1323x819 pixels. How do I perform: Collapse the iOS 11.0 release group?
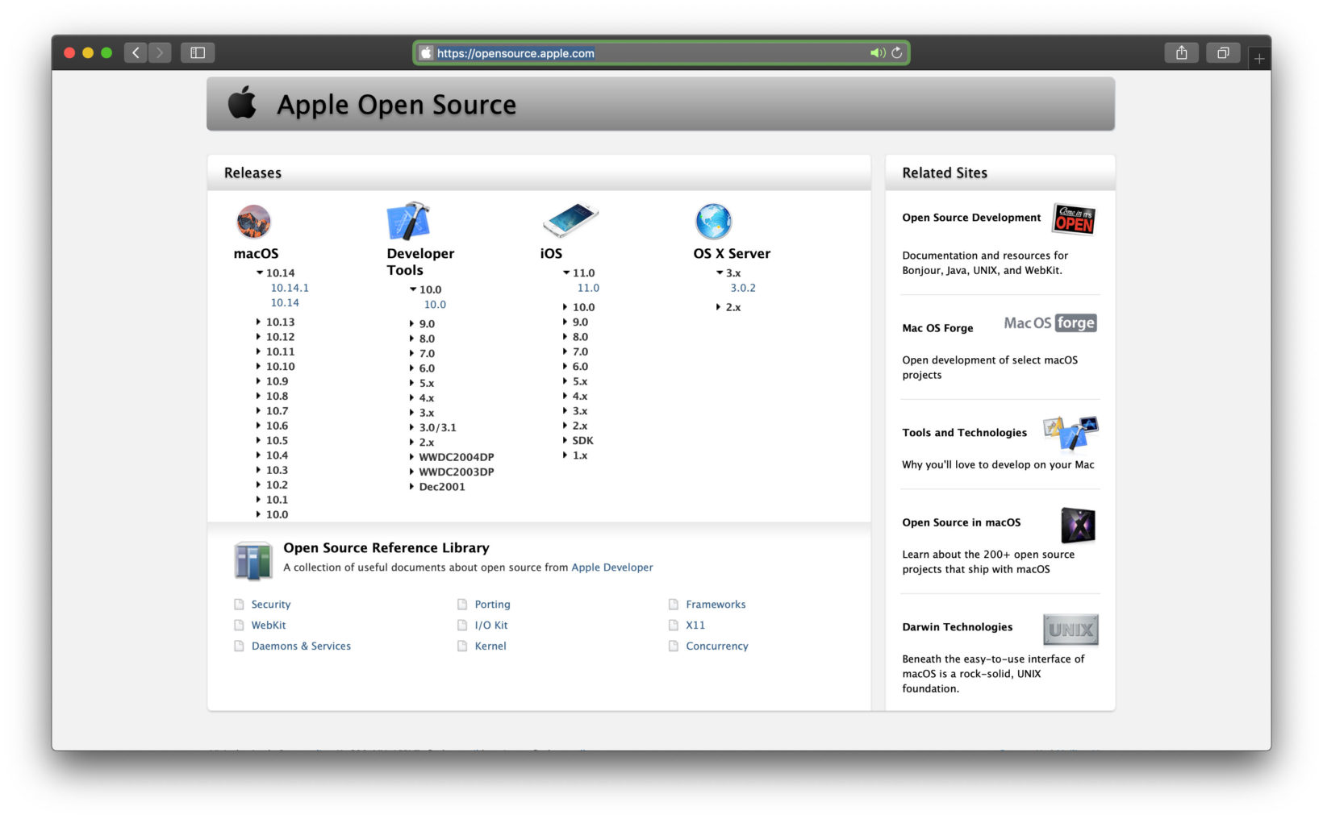(x=566, y=273)
